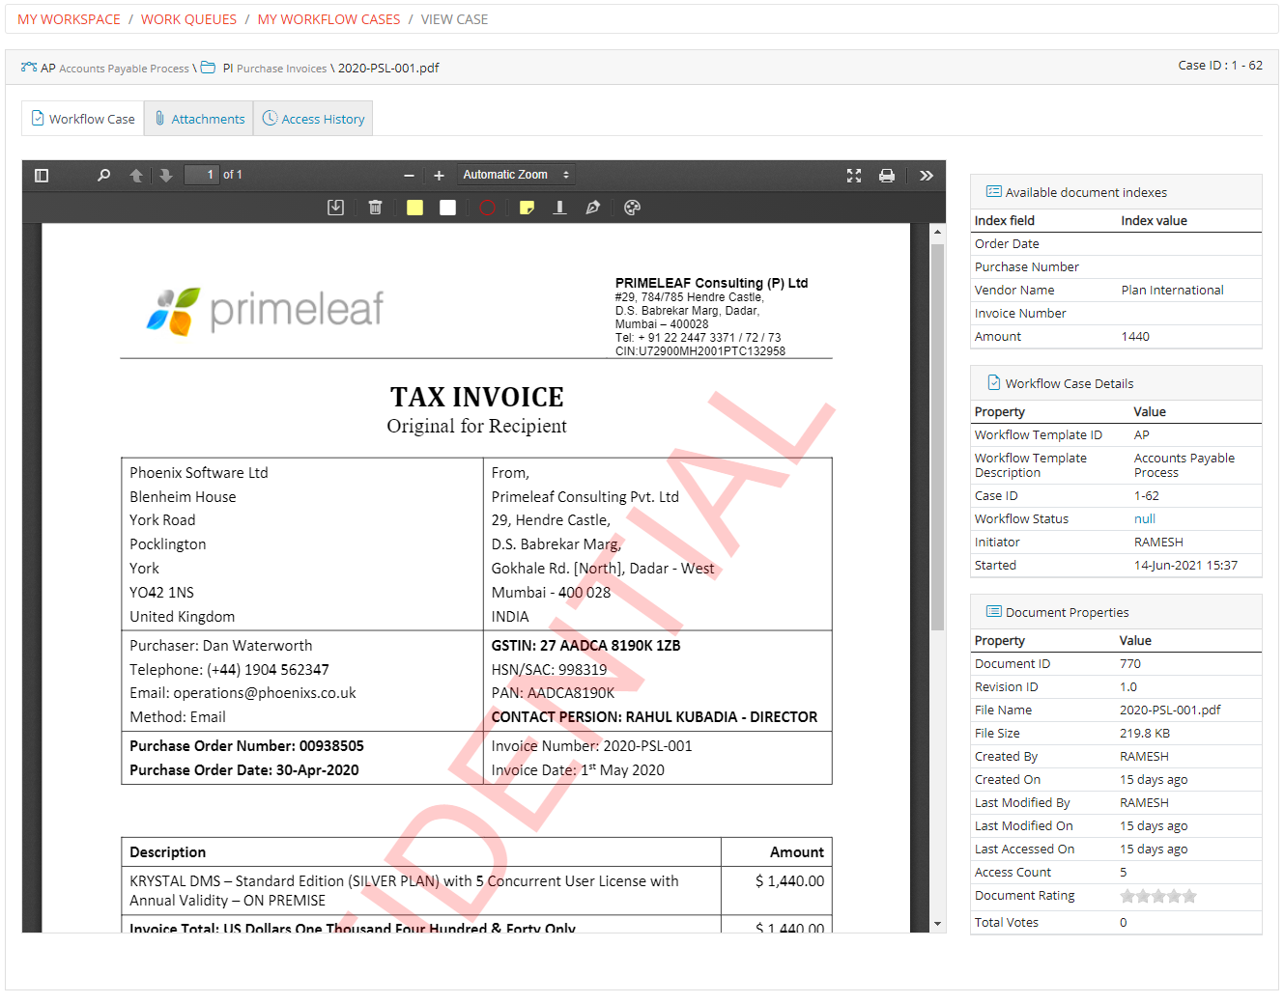This screenshot has width=1284, height=1003.
Task: Click the Invoice Number index field
Action: click(1116, 314)
